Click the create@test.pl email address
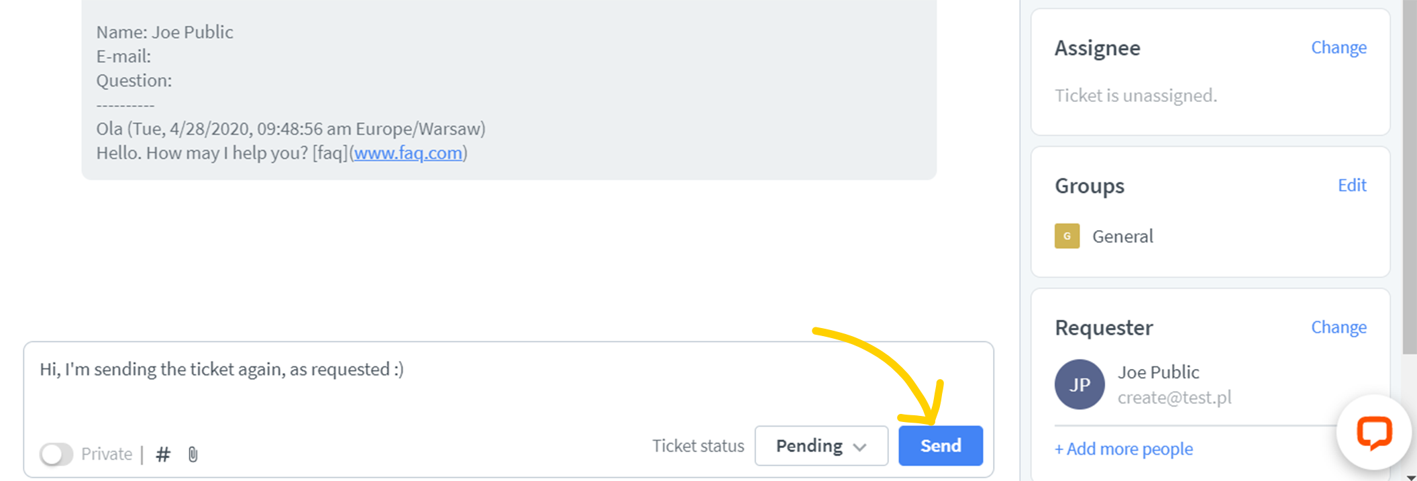 click(1174, 398)
